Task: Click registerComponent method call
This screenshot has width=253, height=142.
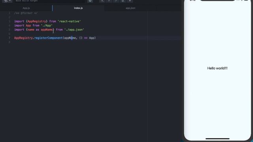Action: [48, 38]
